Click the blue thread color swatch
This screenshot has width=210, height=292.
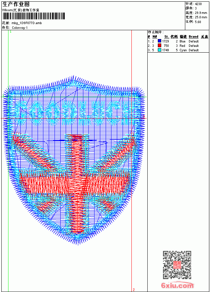[x=160, y=41]
